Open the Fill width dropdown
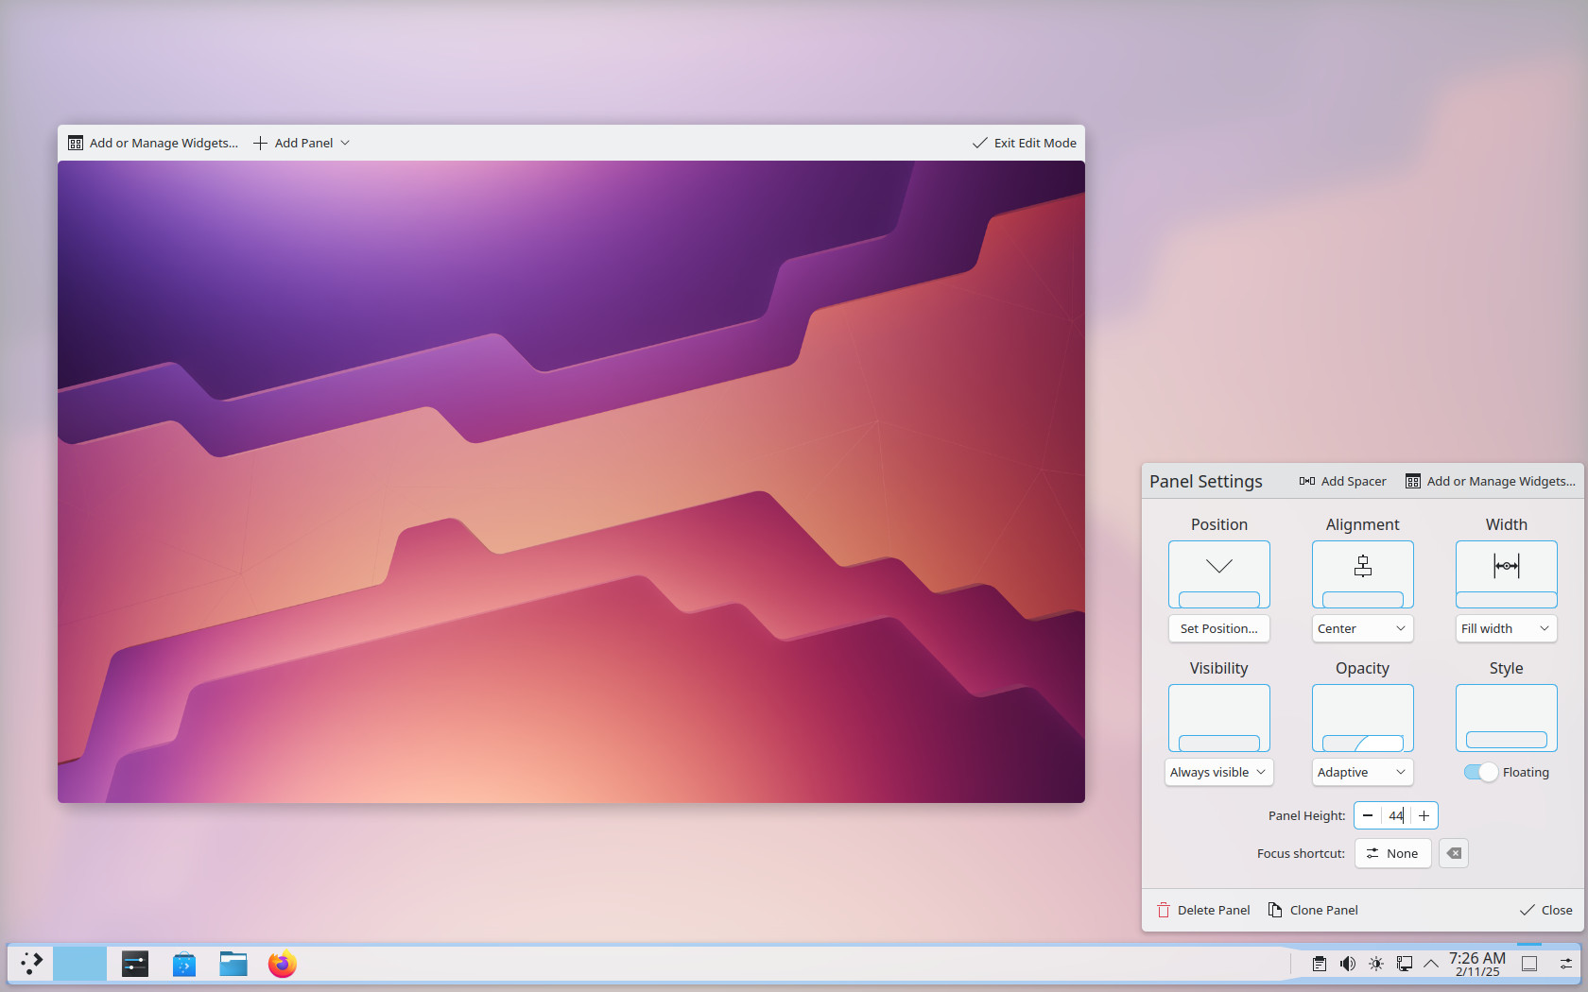This screenshot has height=992, width=1588. pyautogui.click(x=1507, y=628)
